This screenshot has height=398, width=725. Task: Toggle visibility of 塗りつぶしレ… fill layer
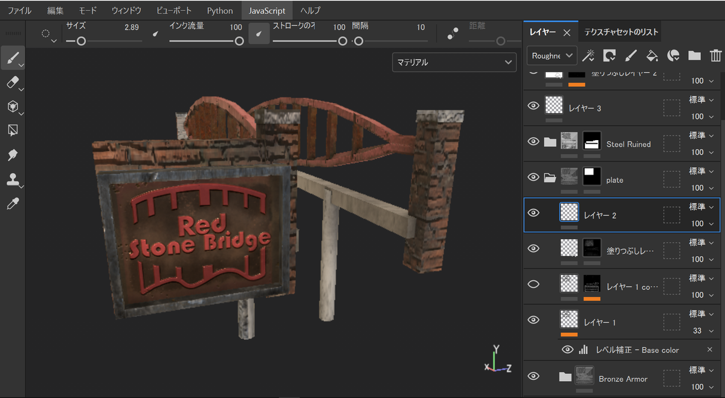533,248
